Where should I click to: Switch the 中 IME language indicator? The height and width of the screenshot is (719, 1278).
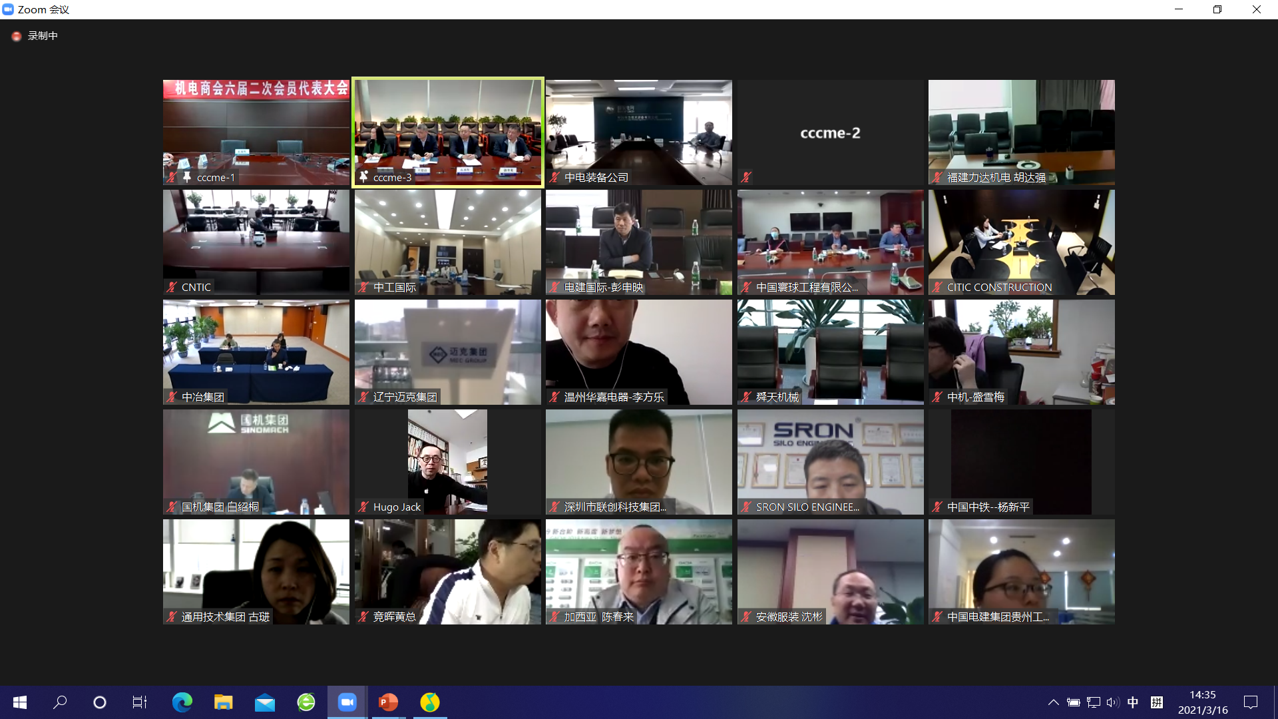point(1133,702)
